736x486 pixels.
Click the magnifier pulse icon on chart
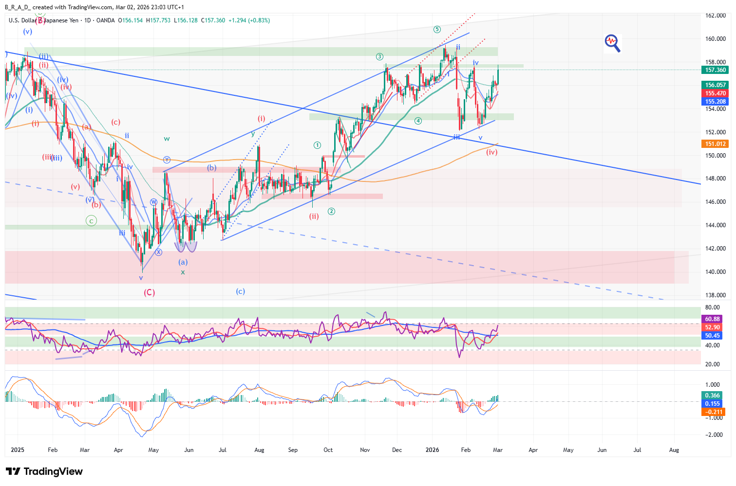coord(612,43)
